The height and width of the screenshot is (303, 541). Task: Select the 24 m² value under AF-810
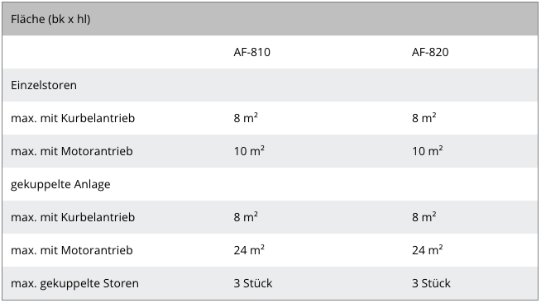(x=249, y=250)
